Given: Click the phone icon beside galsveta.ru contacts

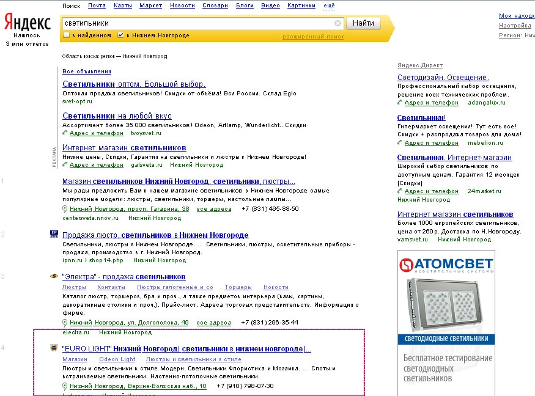Looking at the screenshot, I should [65, 164].
